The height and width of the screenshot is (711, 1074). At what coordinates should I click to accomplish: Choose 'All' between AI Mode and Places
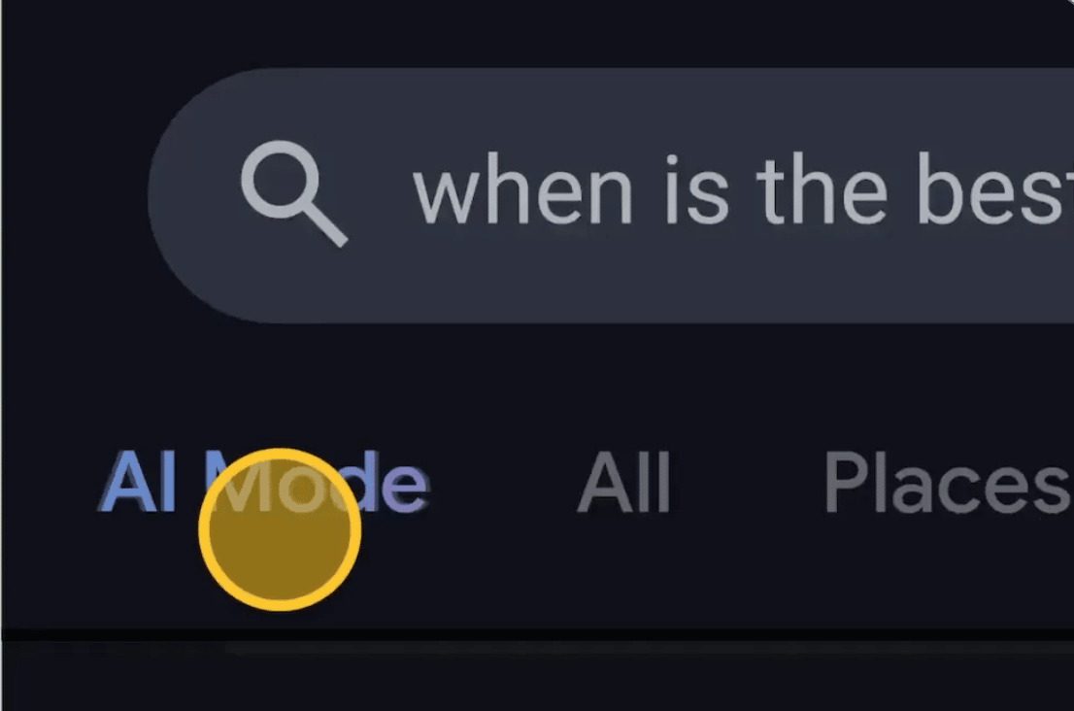[623, 483]
